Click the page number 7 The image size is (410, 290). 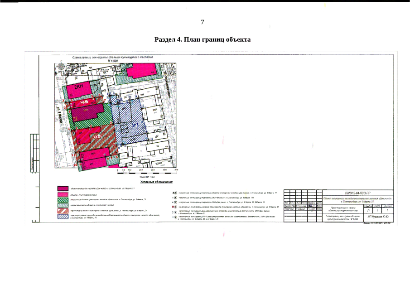[203, 22]
